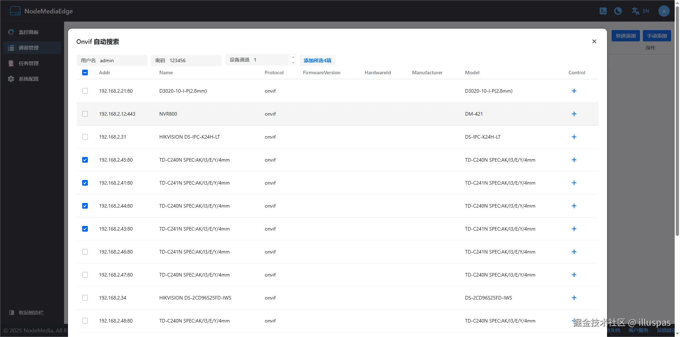Screen dimensions: 680x337
Task: Toggle the select-all header checkbox
Action: [x=85, y=72]
